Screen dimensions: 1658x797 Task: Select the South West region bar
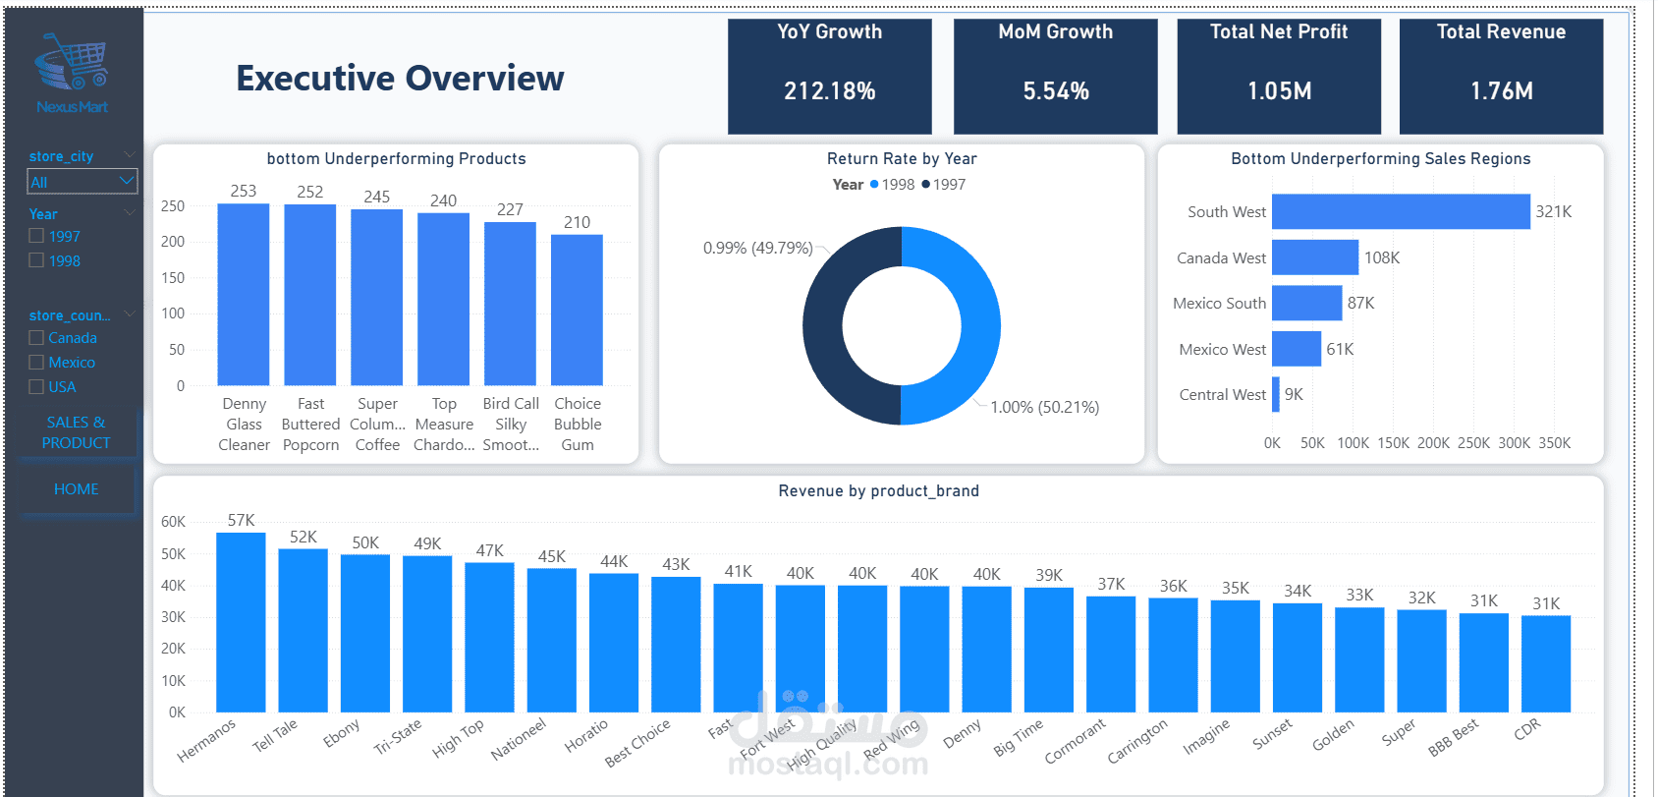(1401, 211)
